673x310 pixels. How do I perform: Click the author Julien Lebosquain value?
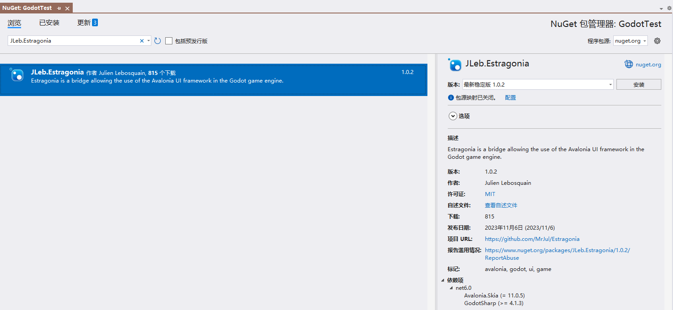point(508,183)
